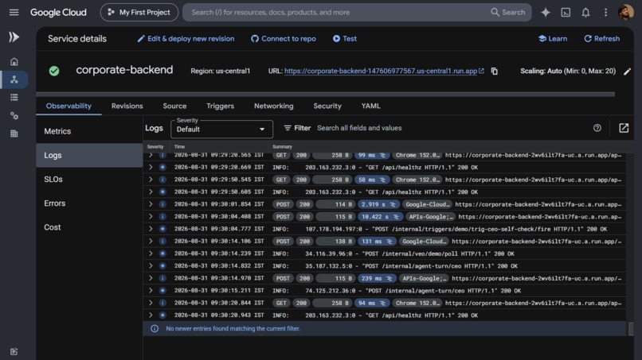
Task: Click the 2.919 s latency chip
Action: (x=378, y=204)
